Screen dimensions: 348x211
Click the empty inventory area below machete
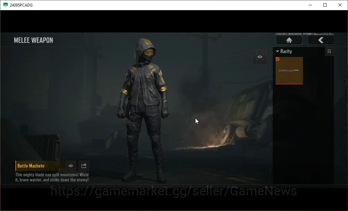coord(303,133)
